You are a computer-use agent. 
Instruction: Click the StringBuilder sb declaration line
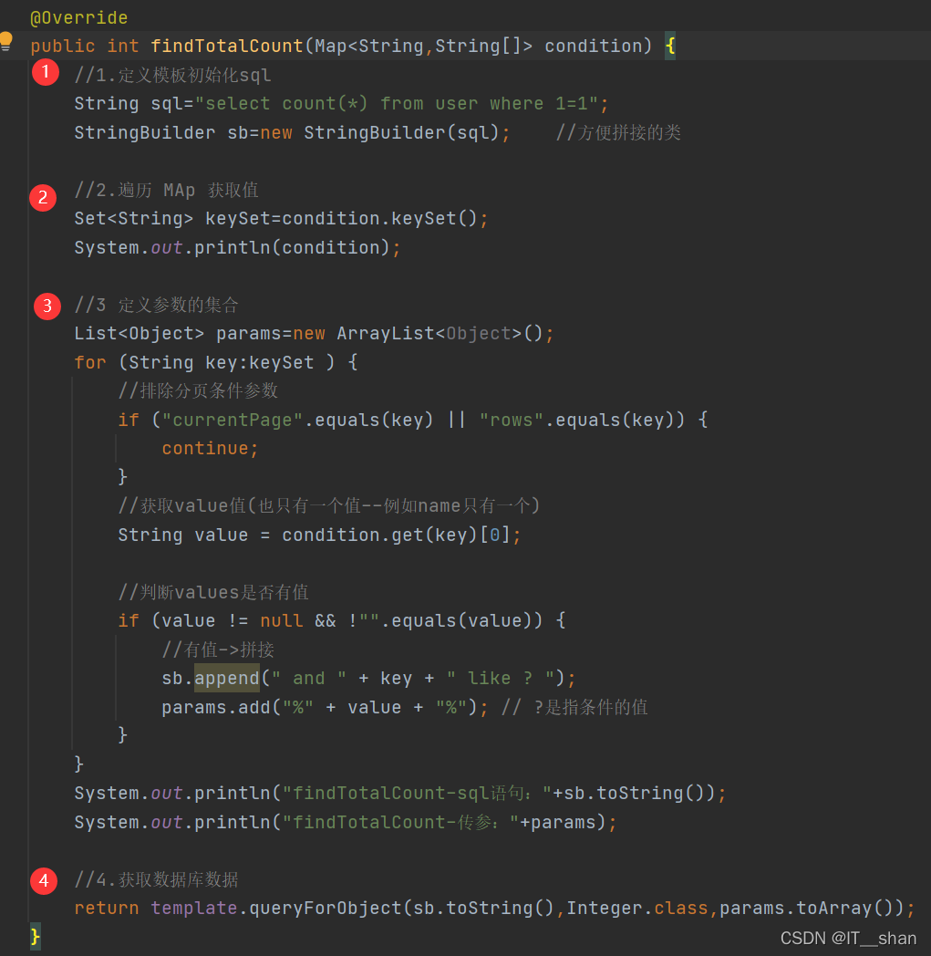point(293,133)
